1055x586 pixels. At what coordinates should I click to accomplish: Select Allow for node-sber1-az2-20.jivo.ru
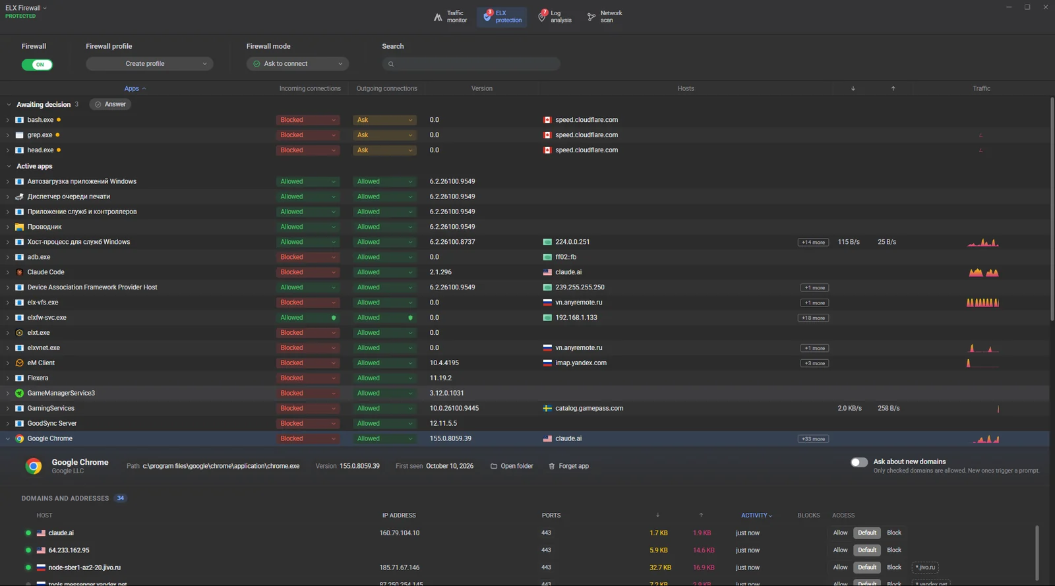tap(840, 567)
